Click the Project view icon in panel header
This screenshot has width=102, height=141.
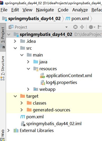tap(11, 27)
